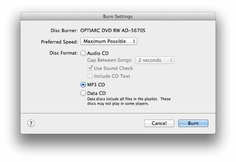Click the up-down arrows on Maximum Possible popup
The height and width of the screenshot is (162, 236).
tap(134, 41)
